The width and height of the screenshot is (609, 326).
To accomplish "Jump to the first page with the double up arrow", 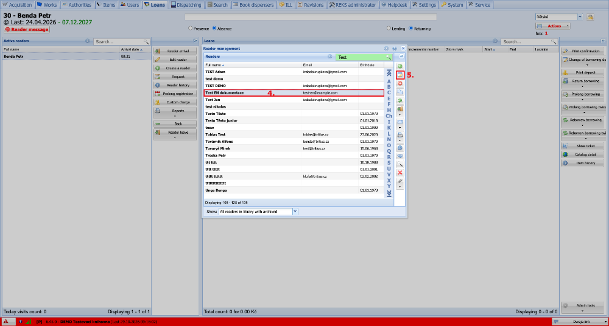I will [x=389, y=72].
